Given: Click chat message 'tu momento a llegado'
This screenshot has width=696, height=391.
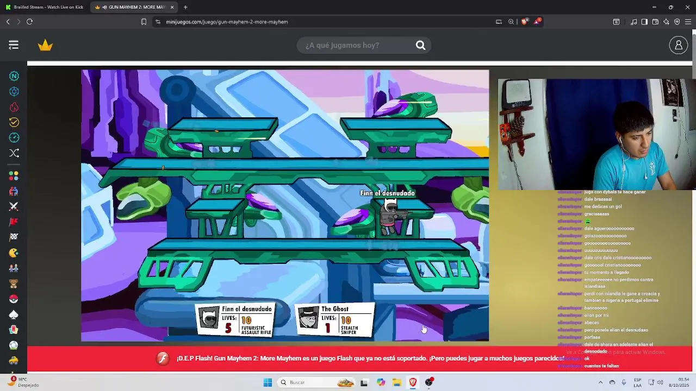Looking at the screenshot, I should (606, 273).
